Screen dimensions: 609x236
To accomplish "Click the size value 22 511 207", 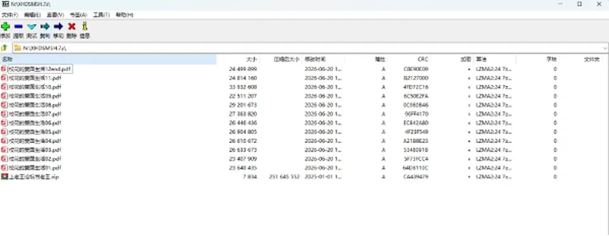I will 243,96.
